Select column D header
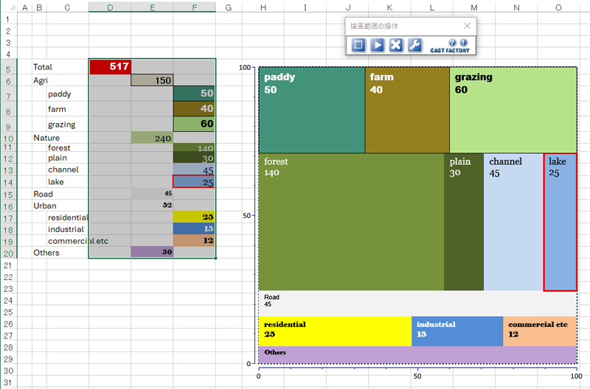Screen dimensions: 590x389 point(110,7)
